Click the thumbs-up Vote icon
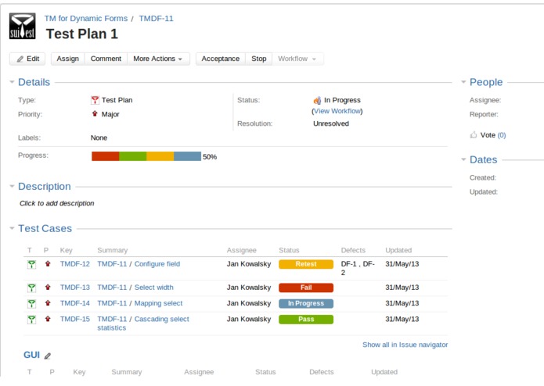 [474, 134]
